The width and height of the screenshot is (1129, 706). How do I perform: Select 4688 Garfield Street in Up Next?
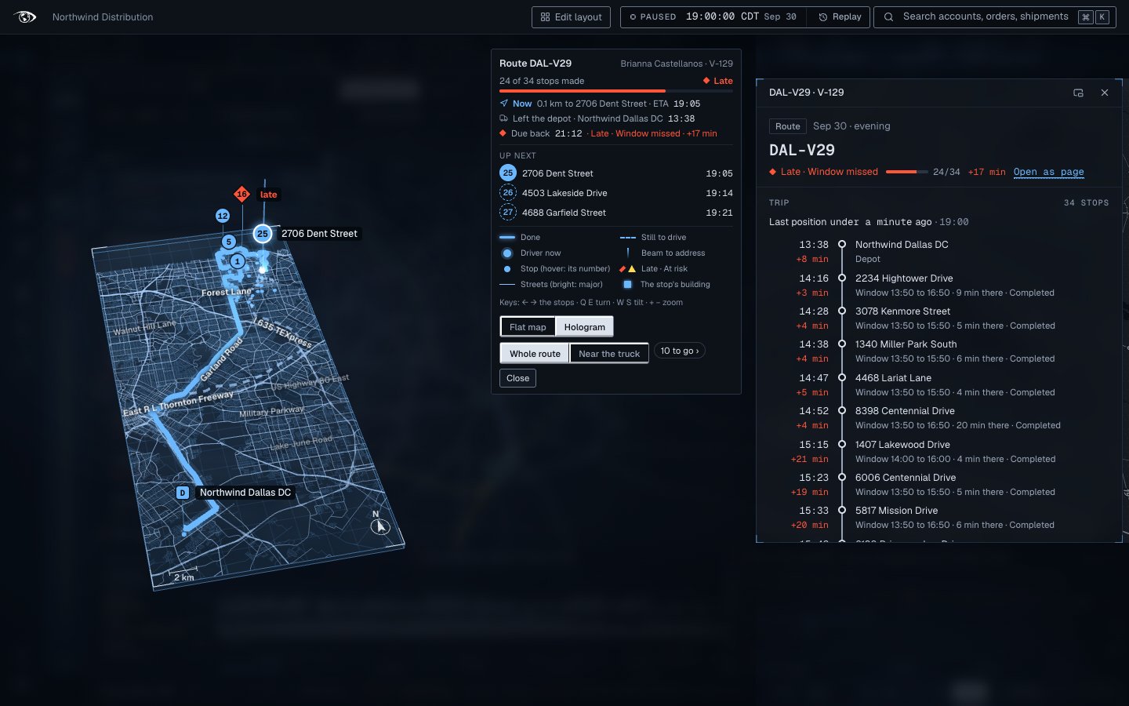click(616, 213)
